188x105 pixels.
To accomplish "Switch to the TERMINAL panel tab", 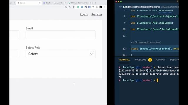I will pos(124,60).
